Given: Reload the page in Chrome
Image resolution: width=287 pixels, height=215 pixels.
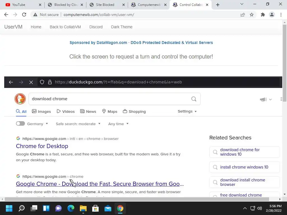Looking at the screenshot, I should pyautogui.click(x=24, y=15).
